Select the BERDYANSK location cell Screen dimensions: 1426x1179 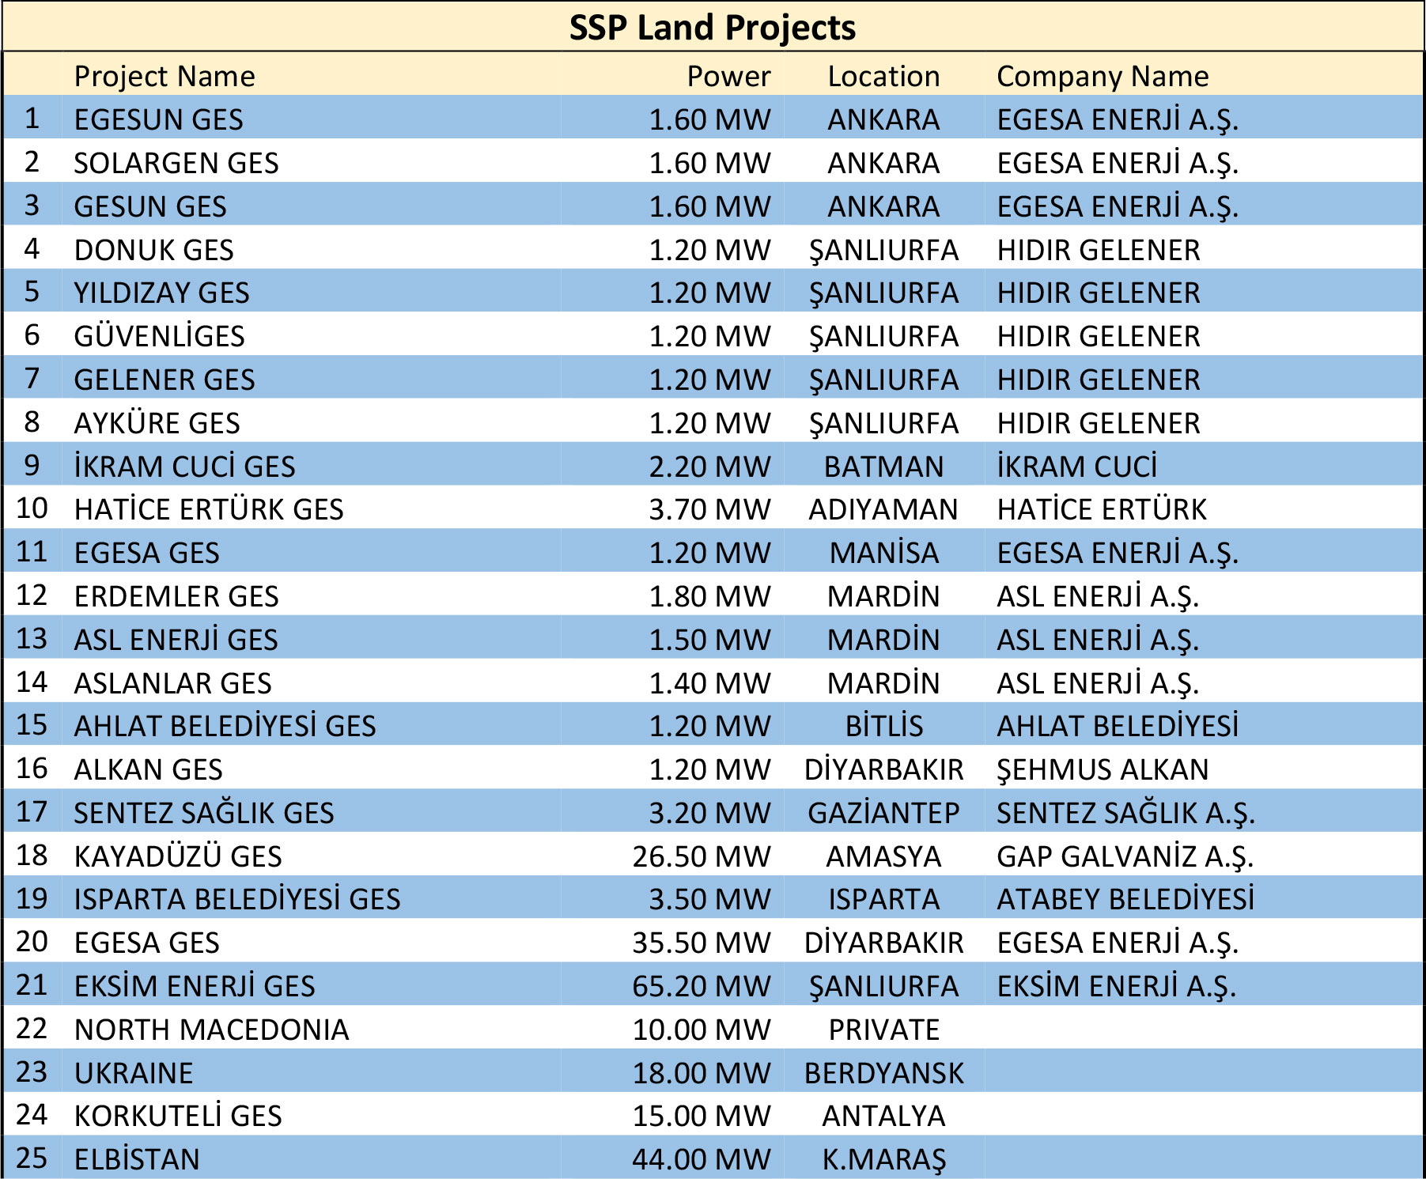coord(883,1073)
